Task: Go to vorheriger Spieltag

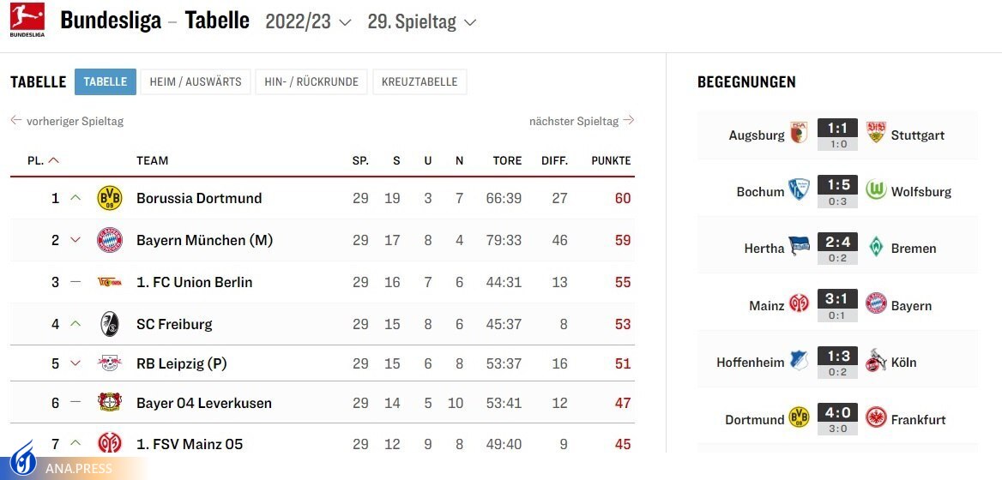Action: [67, 121]
